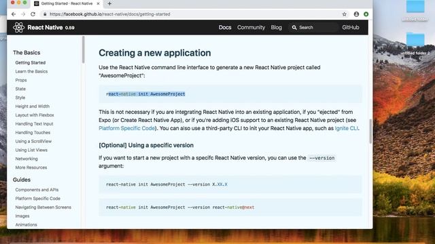Open the Community navigation item

pyautogui.click(x=251, y=27)
